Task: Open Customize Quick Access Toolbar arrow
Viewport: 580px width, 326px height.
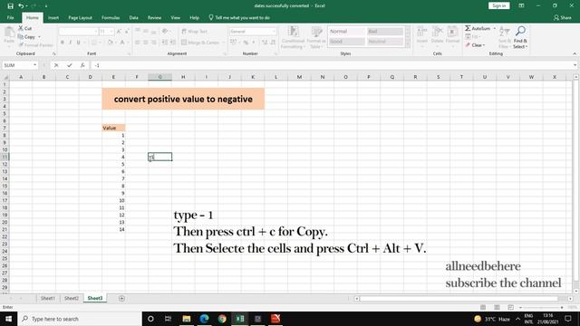Action: tap(46, 6)
